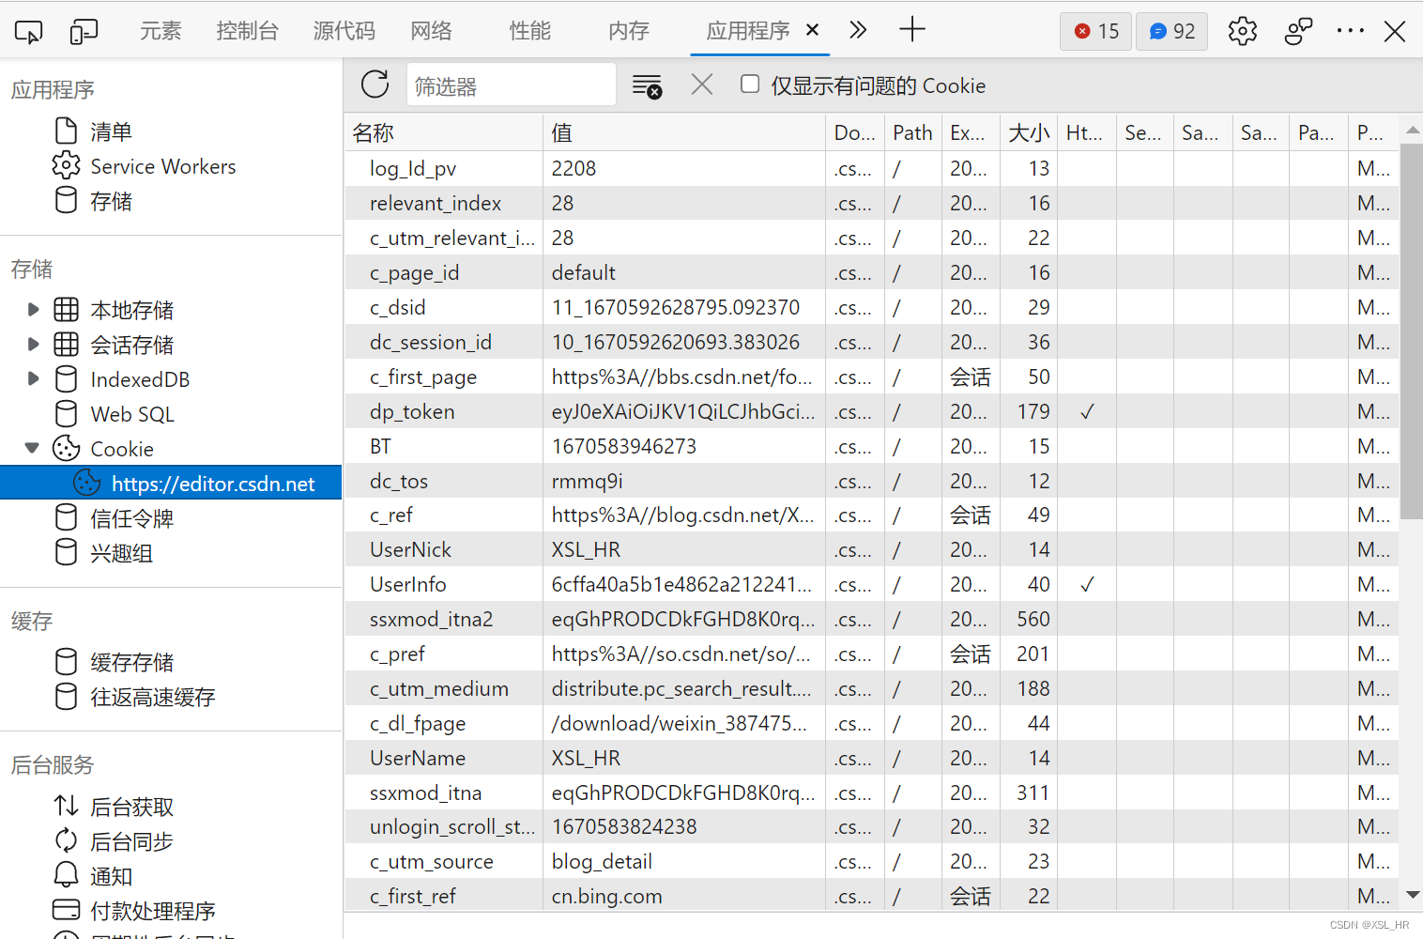
Task: Select the BT cookie name
Action: pyautogui.click(x=380, y=446)
